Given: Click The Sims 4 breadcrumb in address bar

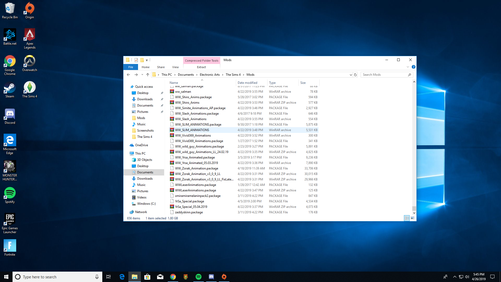Looking at the screenshot, I should point(233,75).
